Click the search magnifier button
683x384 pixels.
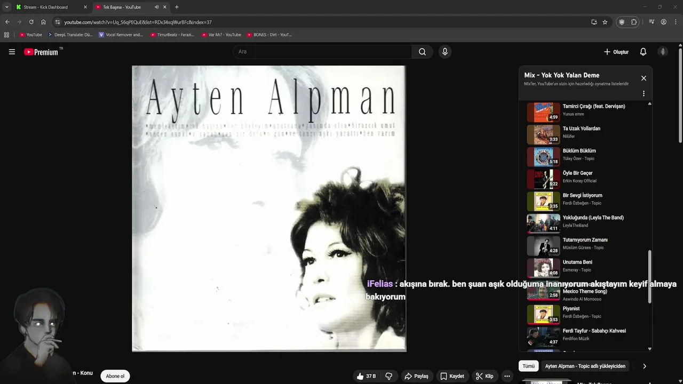tap(422, 52)
